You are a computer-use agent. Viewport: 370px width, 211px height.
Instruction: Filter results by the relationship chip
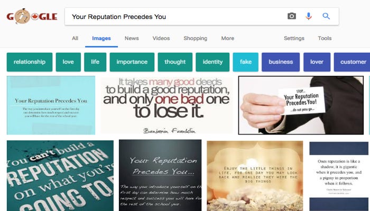(x=30, y=62)
